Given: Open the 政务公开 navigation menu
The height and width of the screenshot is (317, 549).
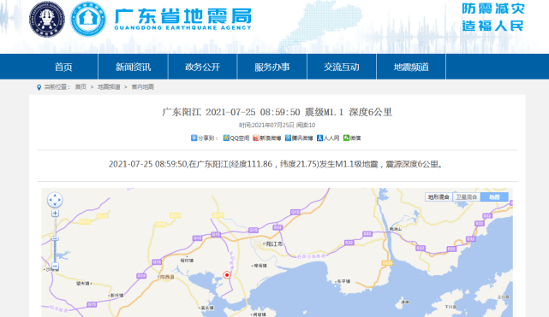Looking at the screenshot, I should pyautogui.click(x=202, y=67).
